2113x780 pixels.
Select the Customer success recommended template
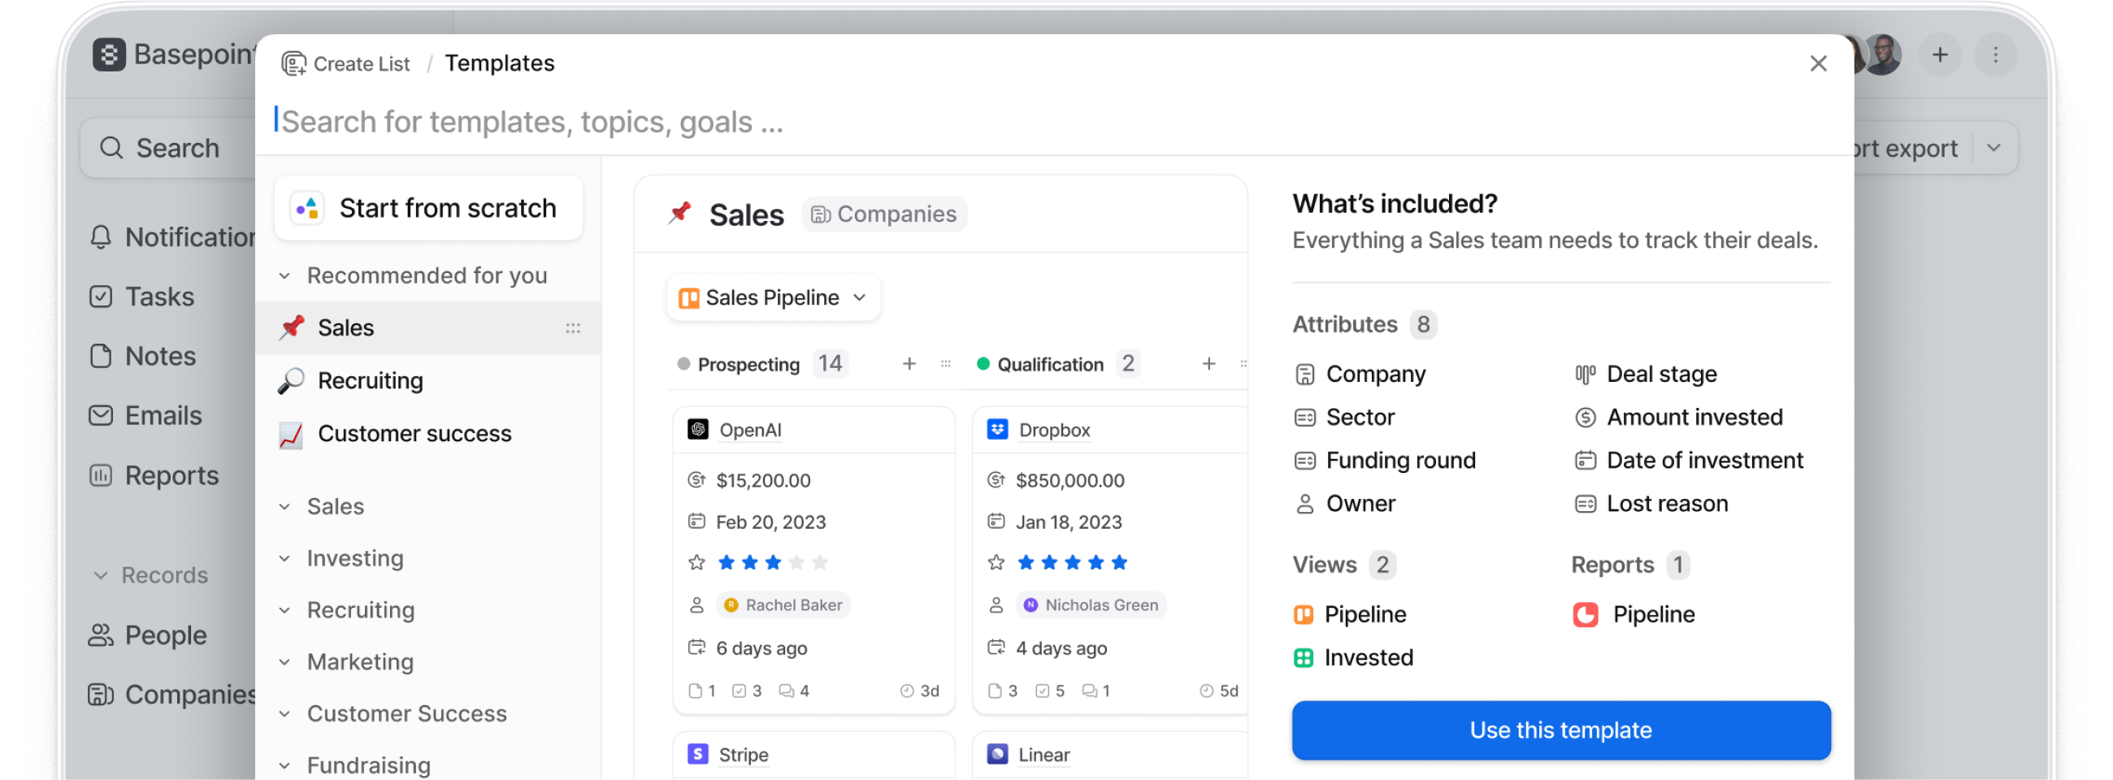tap(414, 434)
